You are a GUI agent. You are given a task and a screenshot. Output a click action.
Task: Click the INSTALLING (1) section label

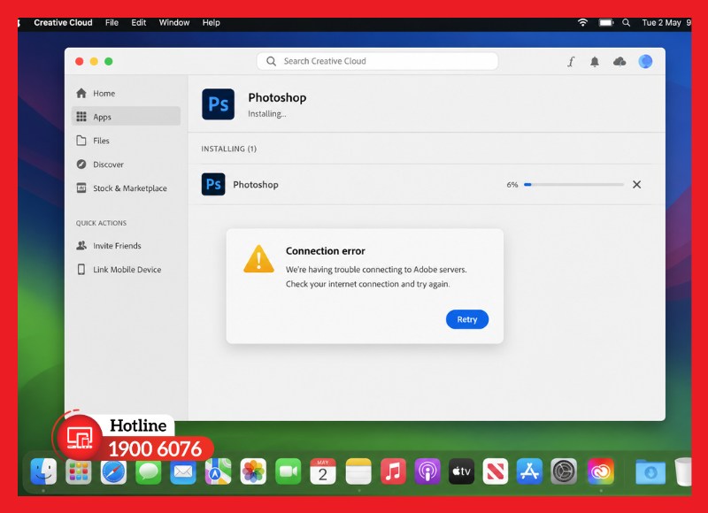229,149
